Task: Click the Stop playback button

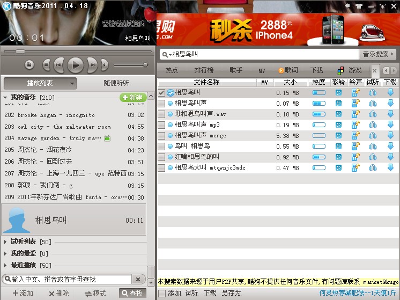Action: 46,65
